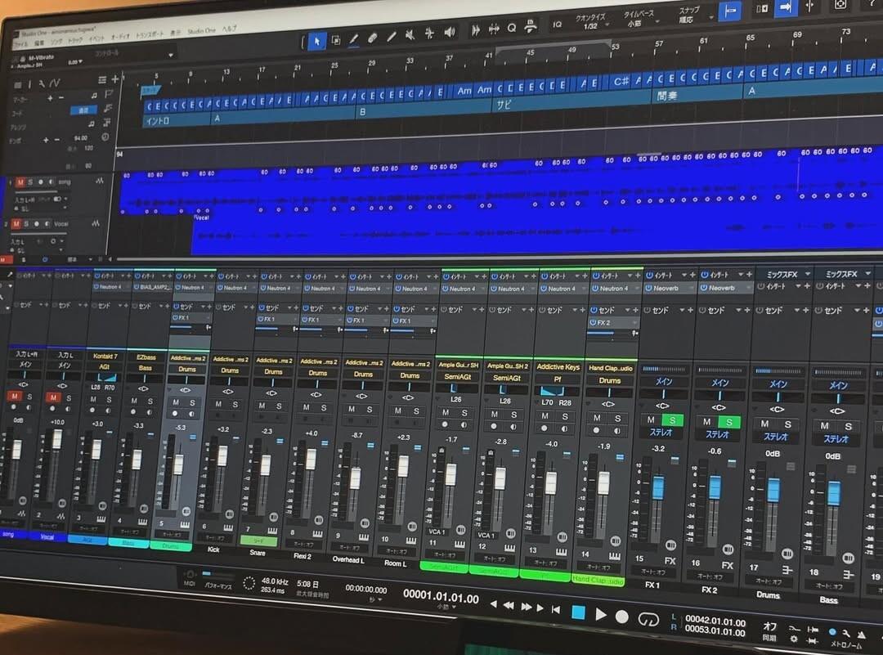Click the Stop button in transport
This screenshot has width=883, height=655.
coord(578,612)
